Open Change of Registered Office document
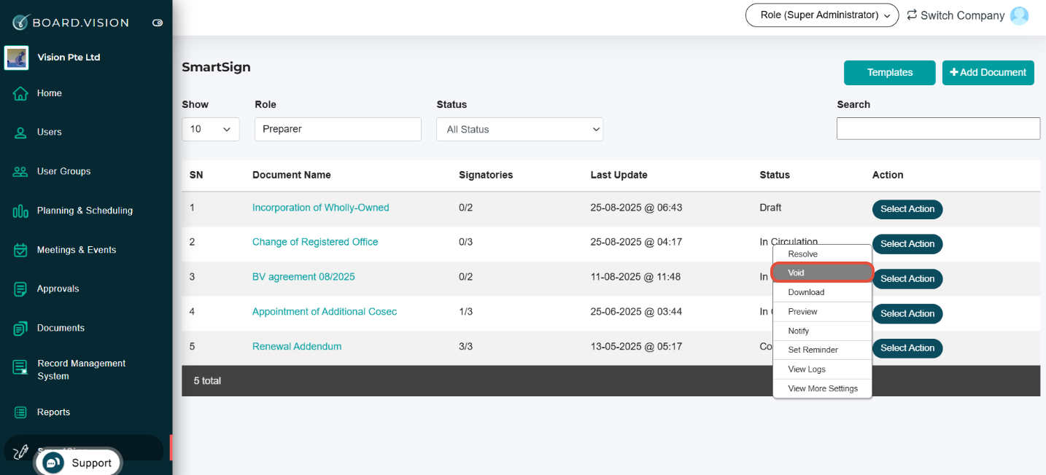Screen dimensions: 1046x475 point(315,242)
